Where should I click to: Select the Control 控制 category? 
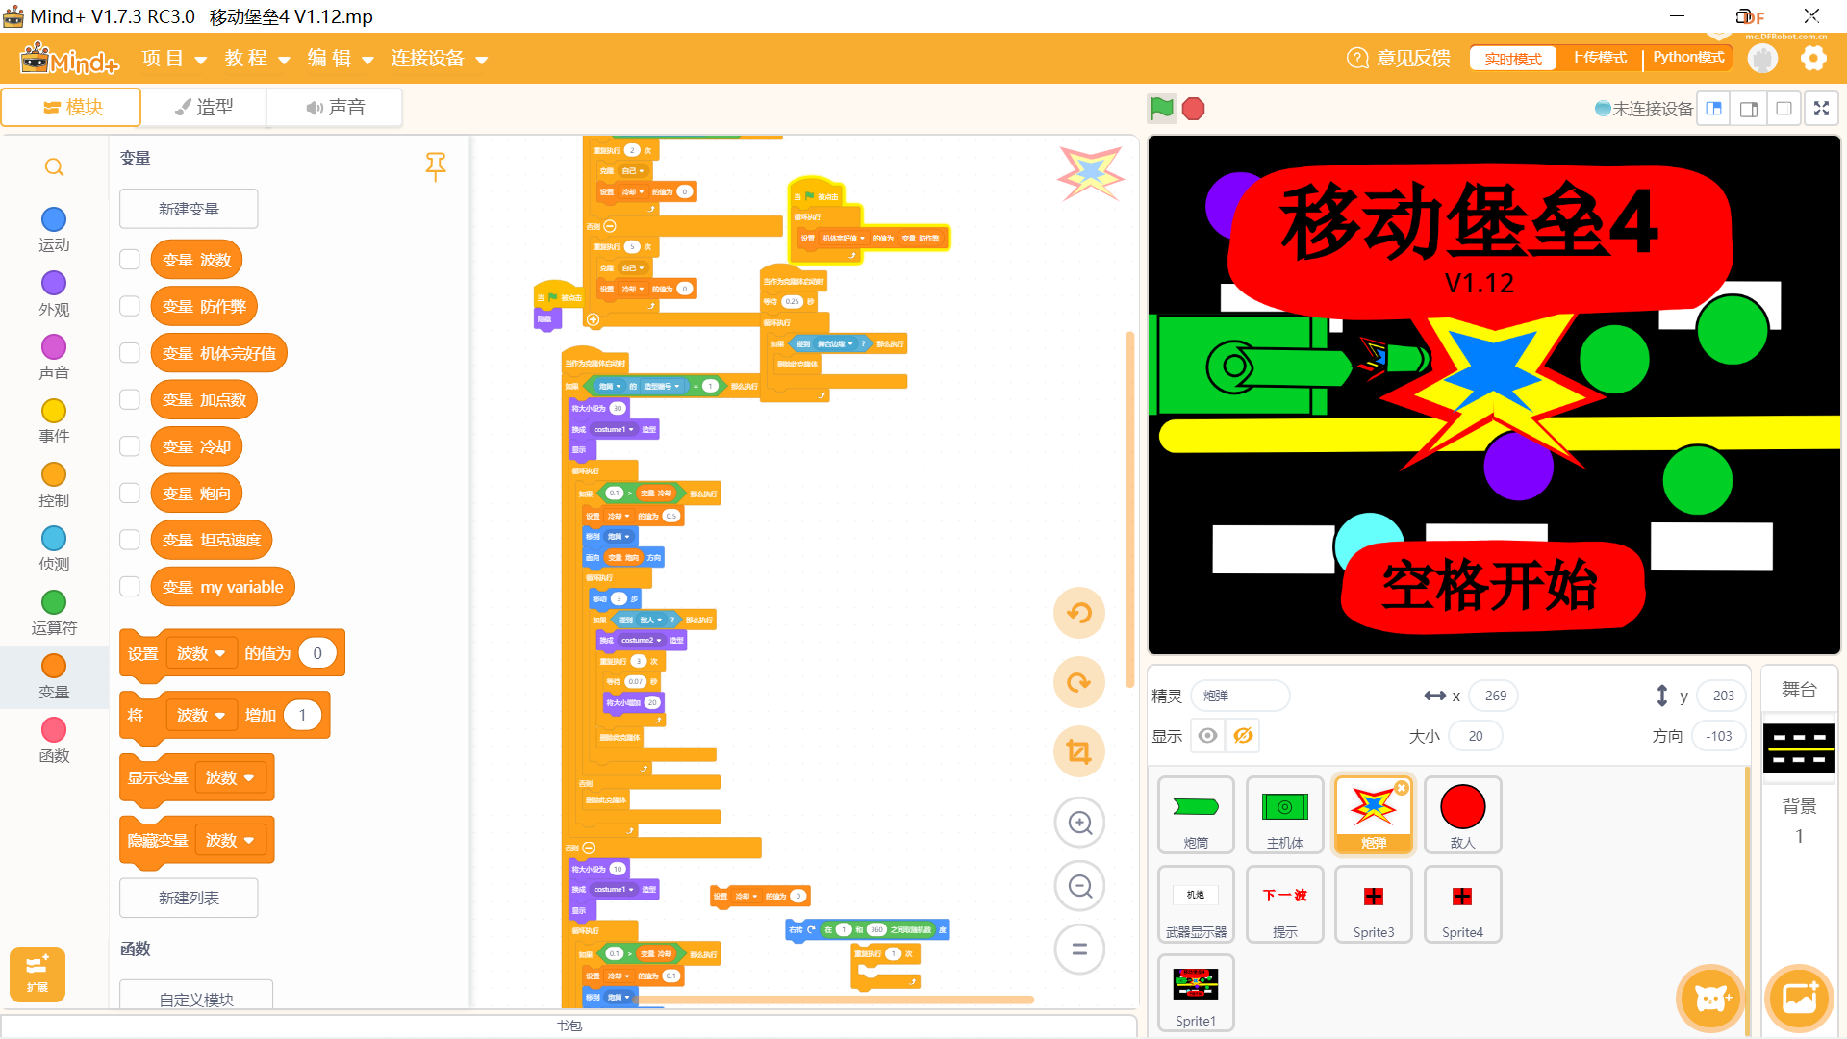(54, 486)
